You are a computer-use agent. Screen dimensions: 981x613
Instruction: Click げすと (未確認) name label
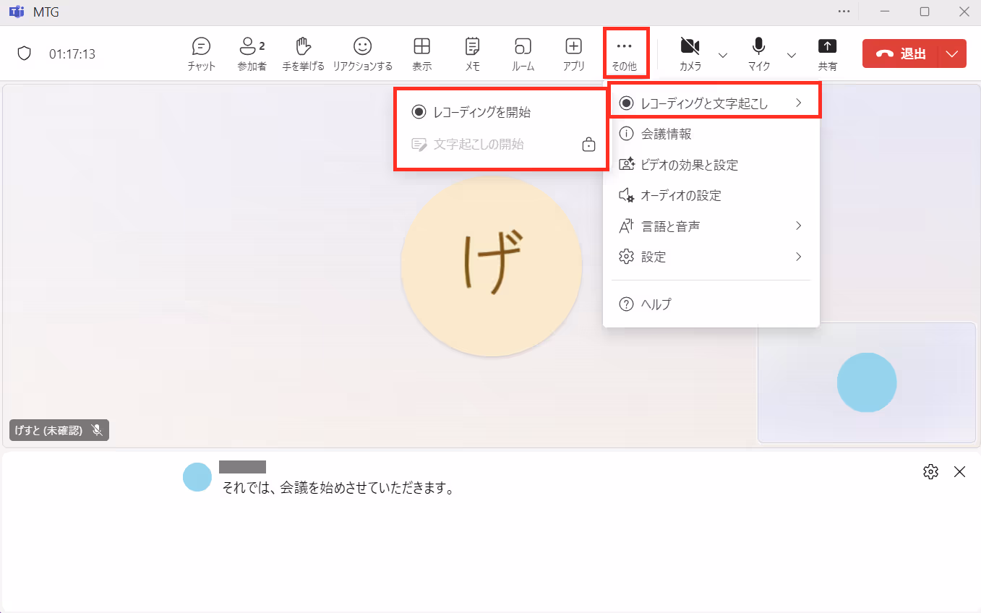(49, 430)
